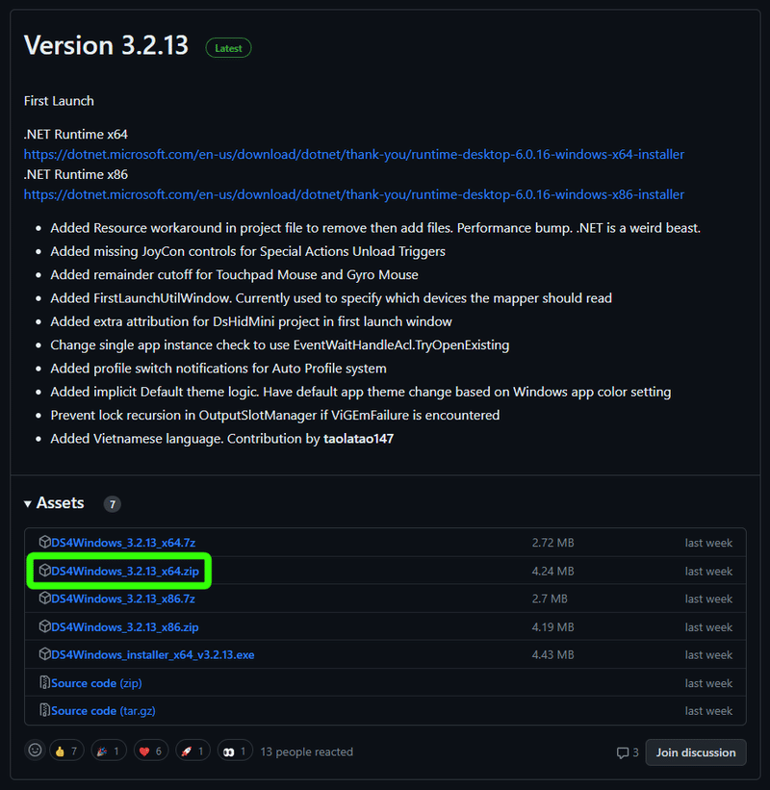770x790 pixels.
Task: Download DS4Windows_3.2.13_x64.zip
Action: [125, 571]
